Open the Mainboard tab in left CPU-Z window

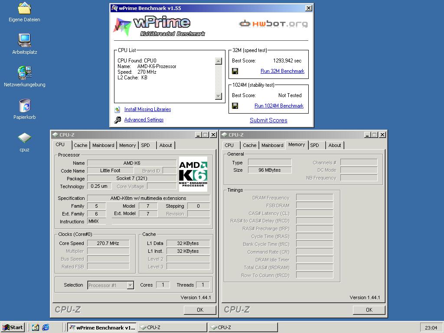[x=103, y=145]
